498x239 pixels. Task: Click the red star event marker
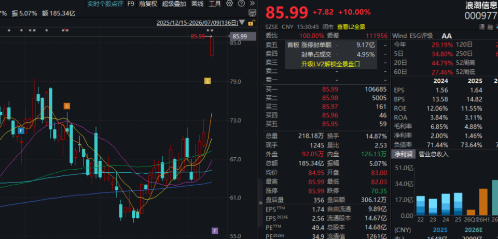pyautogui.click(x=64, y=31)
